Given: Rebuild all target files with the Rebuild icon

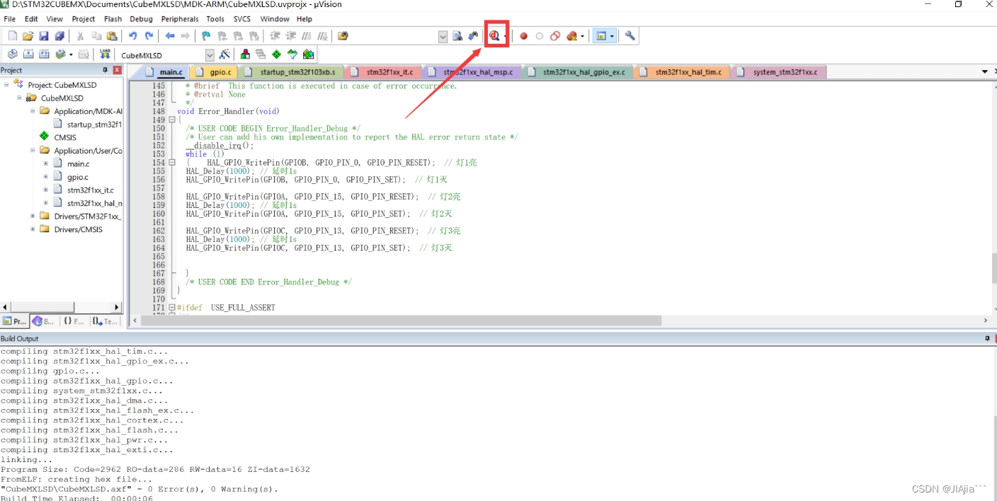Looking at the screenshot, I should tap(45, 54).
